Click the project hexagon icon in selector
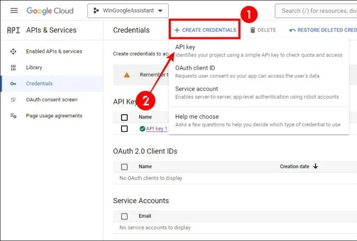This screenshot has width=357, height=241. click(x=96, y=10)
